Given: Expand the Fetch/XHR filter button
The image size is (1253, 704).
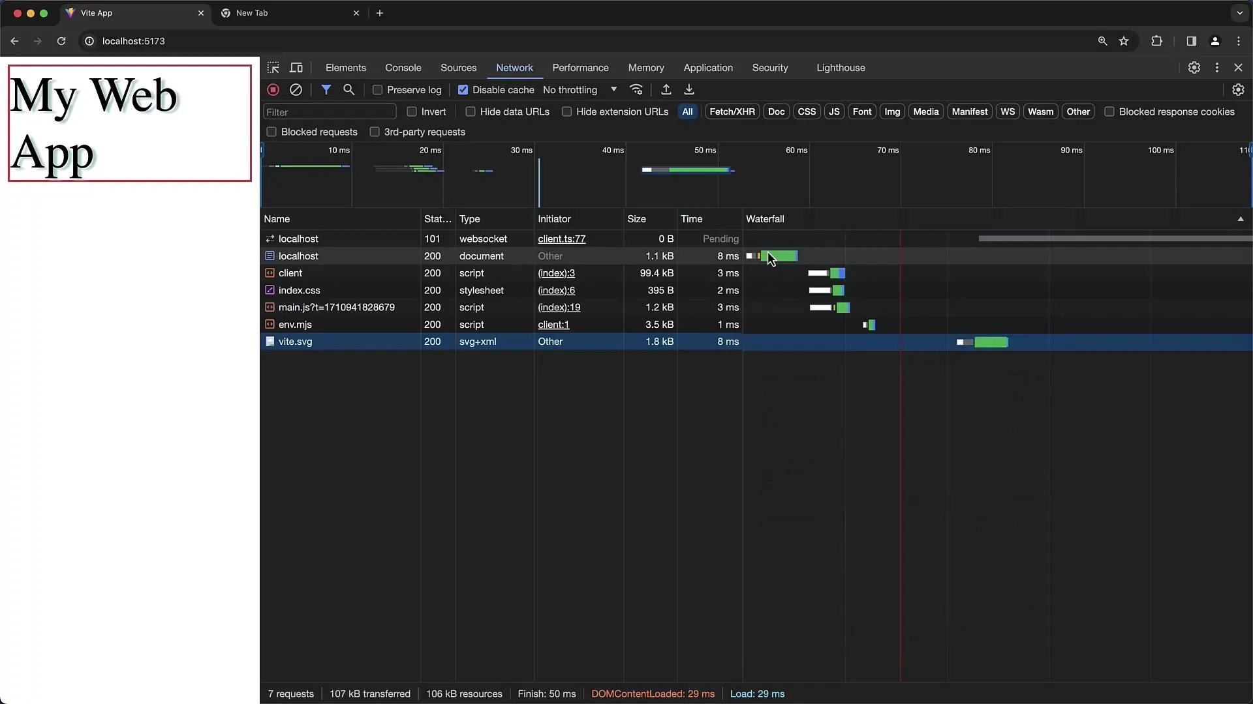Looking at the screenshot, I should pyautogui.click(x=732, y=111).
